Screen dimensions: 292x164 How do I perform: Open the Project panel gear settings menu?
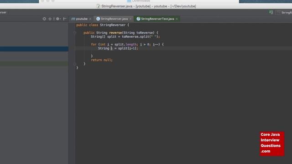[x=58, y=19]
